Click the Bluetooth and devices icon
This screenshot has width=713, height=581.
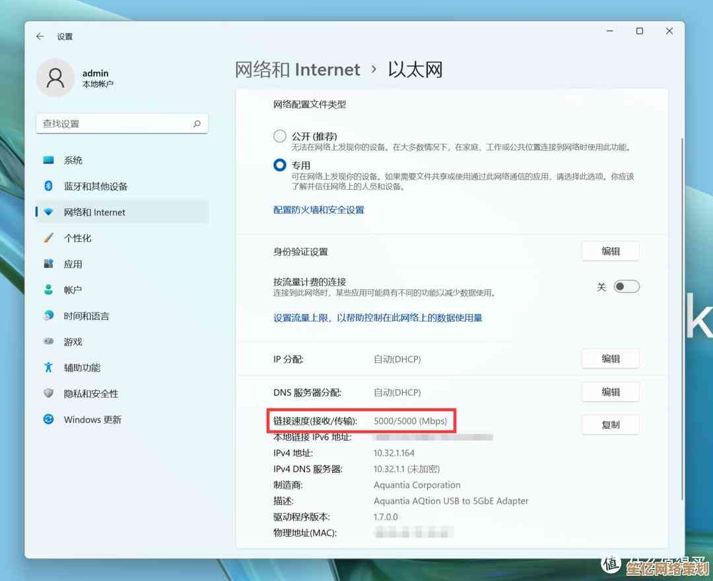48,186
